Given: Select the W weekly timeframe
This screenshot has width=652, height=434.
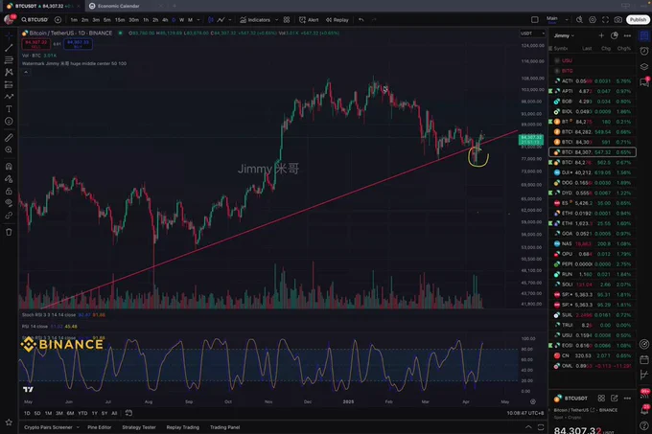Looking at the screenshot, I should pyautogui.click(x=182, y=19).
